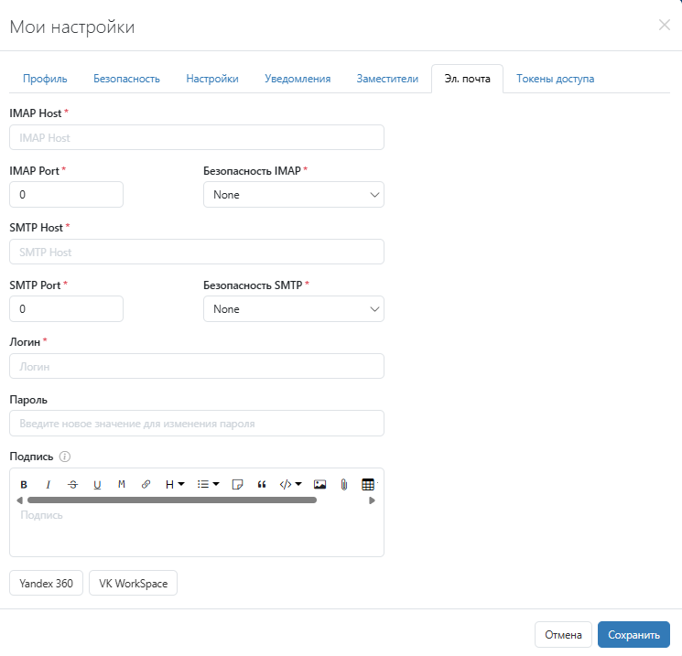The width and height of the screenshot is (682, 656).
Task: Click into the Подпись text area
Action: tap(197, 532)
